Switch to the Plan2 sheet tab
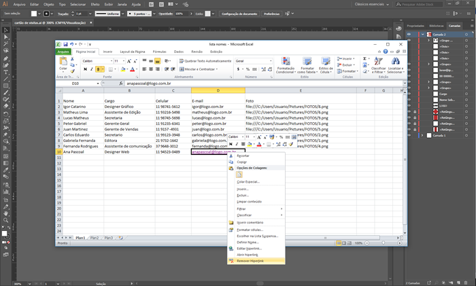 coord(95,238)
